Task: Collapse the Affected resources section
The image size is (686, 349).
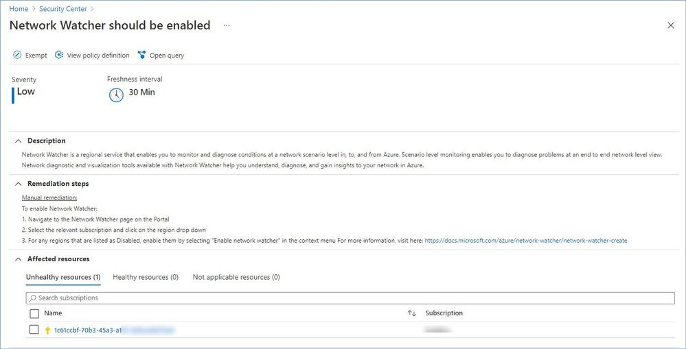Action: pos(18,259)
